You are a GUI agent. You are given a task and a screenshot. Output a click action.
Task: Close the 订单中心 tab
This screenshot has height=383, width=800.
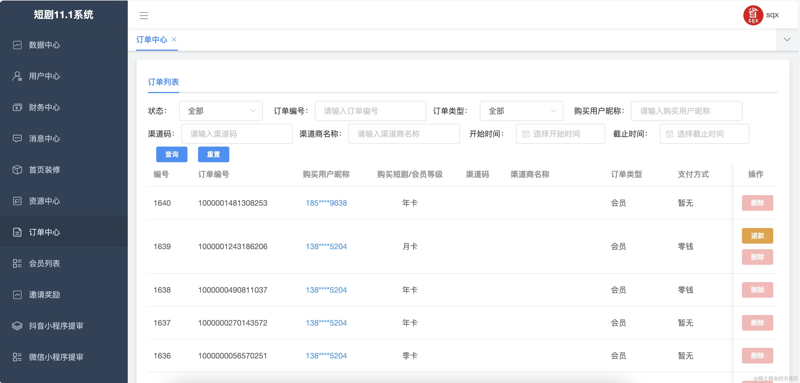coord(174,40)
